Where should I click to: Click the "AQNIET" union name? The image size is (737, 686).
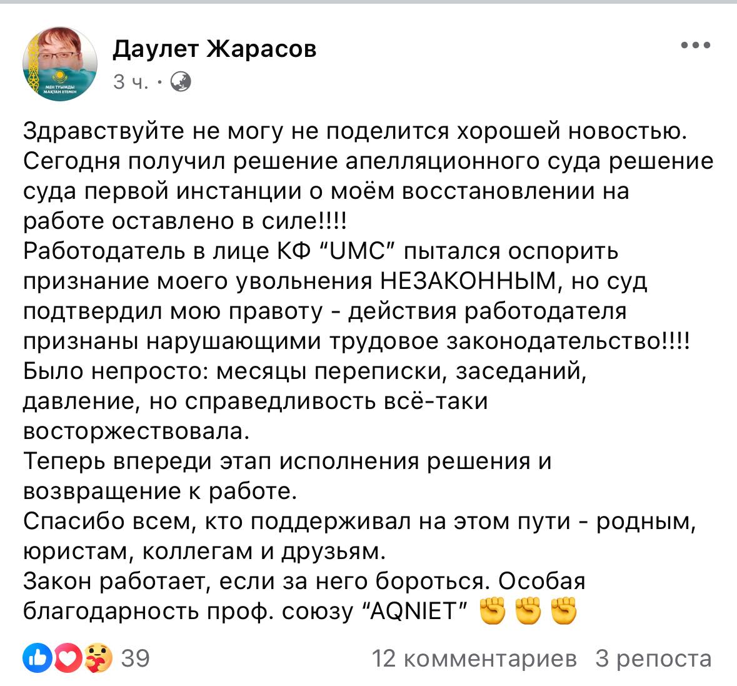tap(415, 612)
